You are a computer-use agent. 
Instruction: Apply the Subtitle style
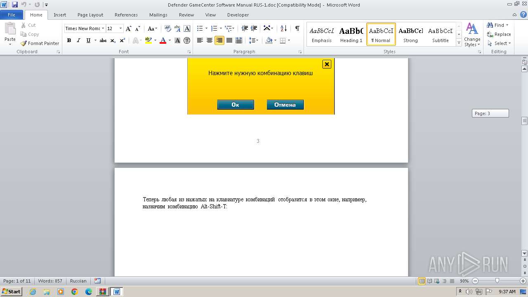point(440,34)
